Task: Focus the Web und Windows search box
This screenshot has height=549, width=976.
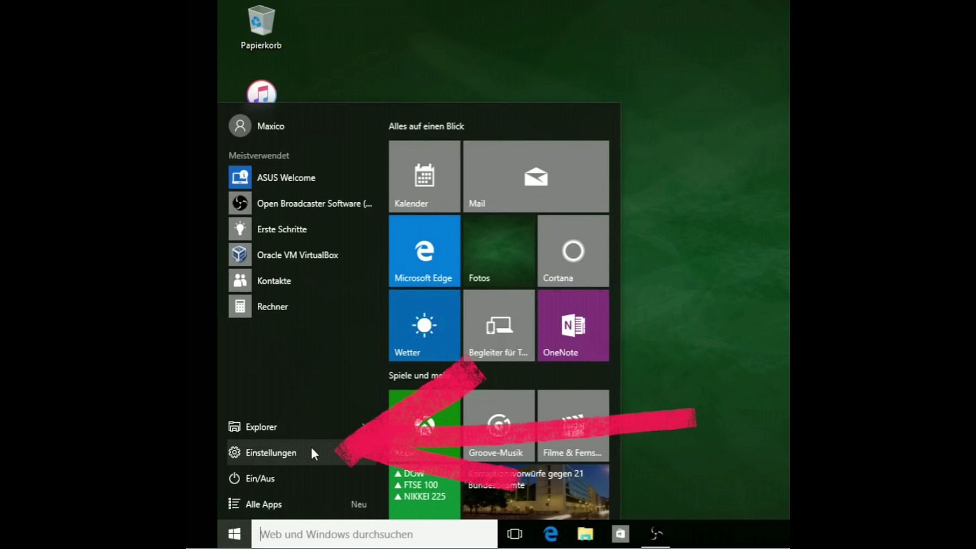Action: (374, 534)
